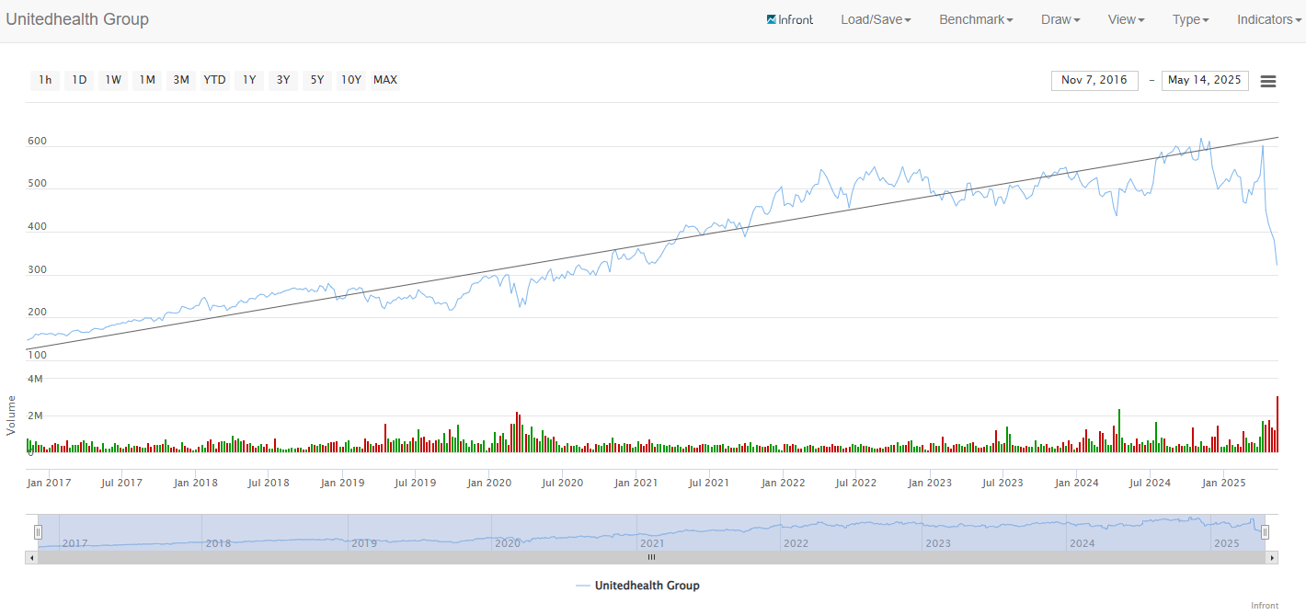Click the Infront logo link
Viewport: 1306px width, 615px height.
coord(790,19)
